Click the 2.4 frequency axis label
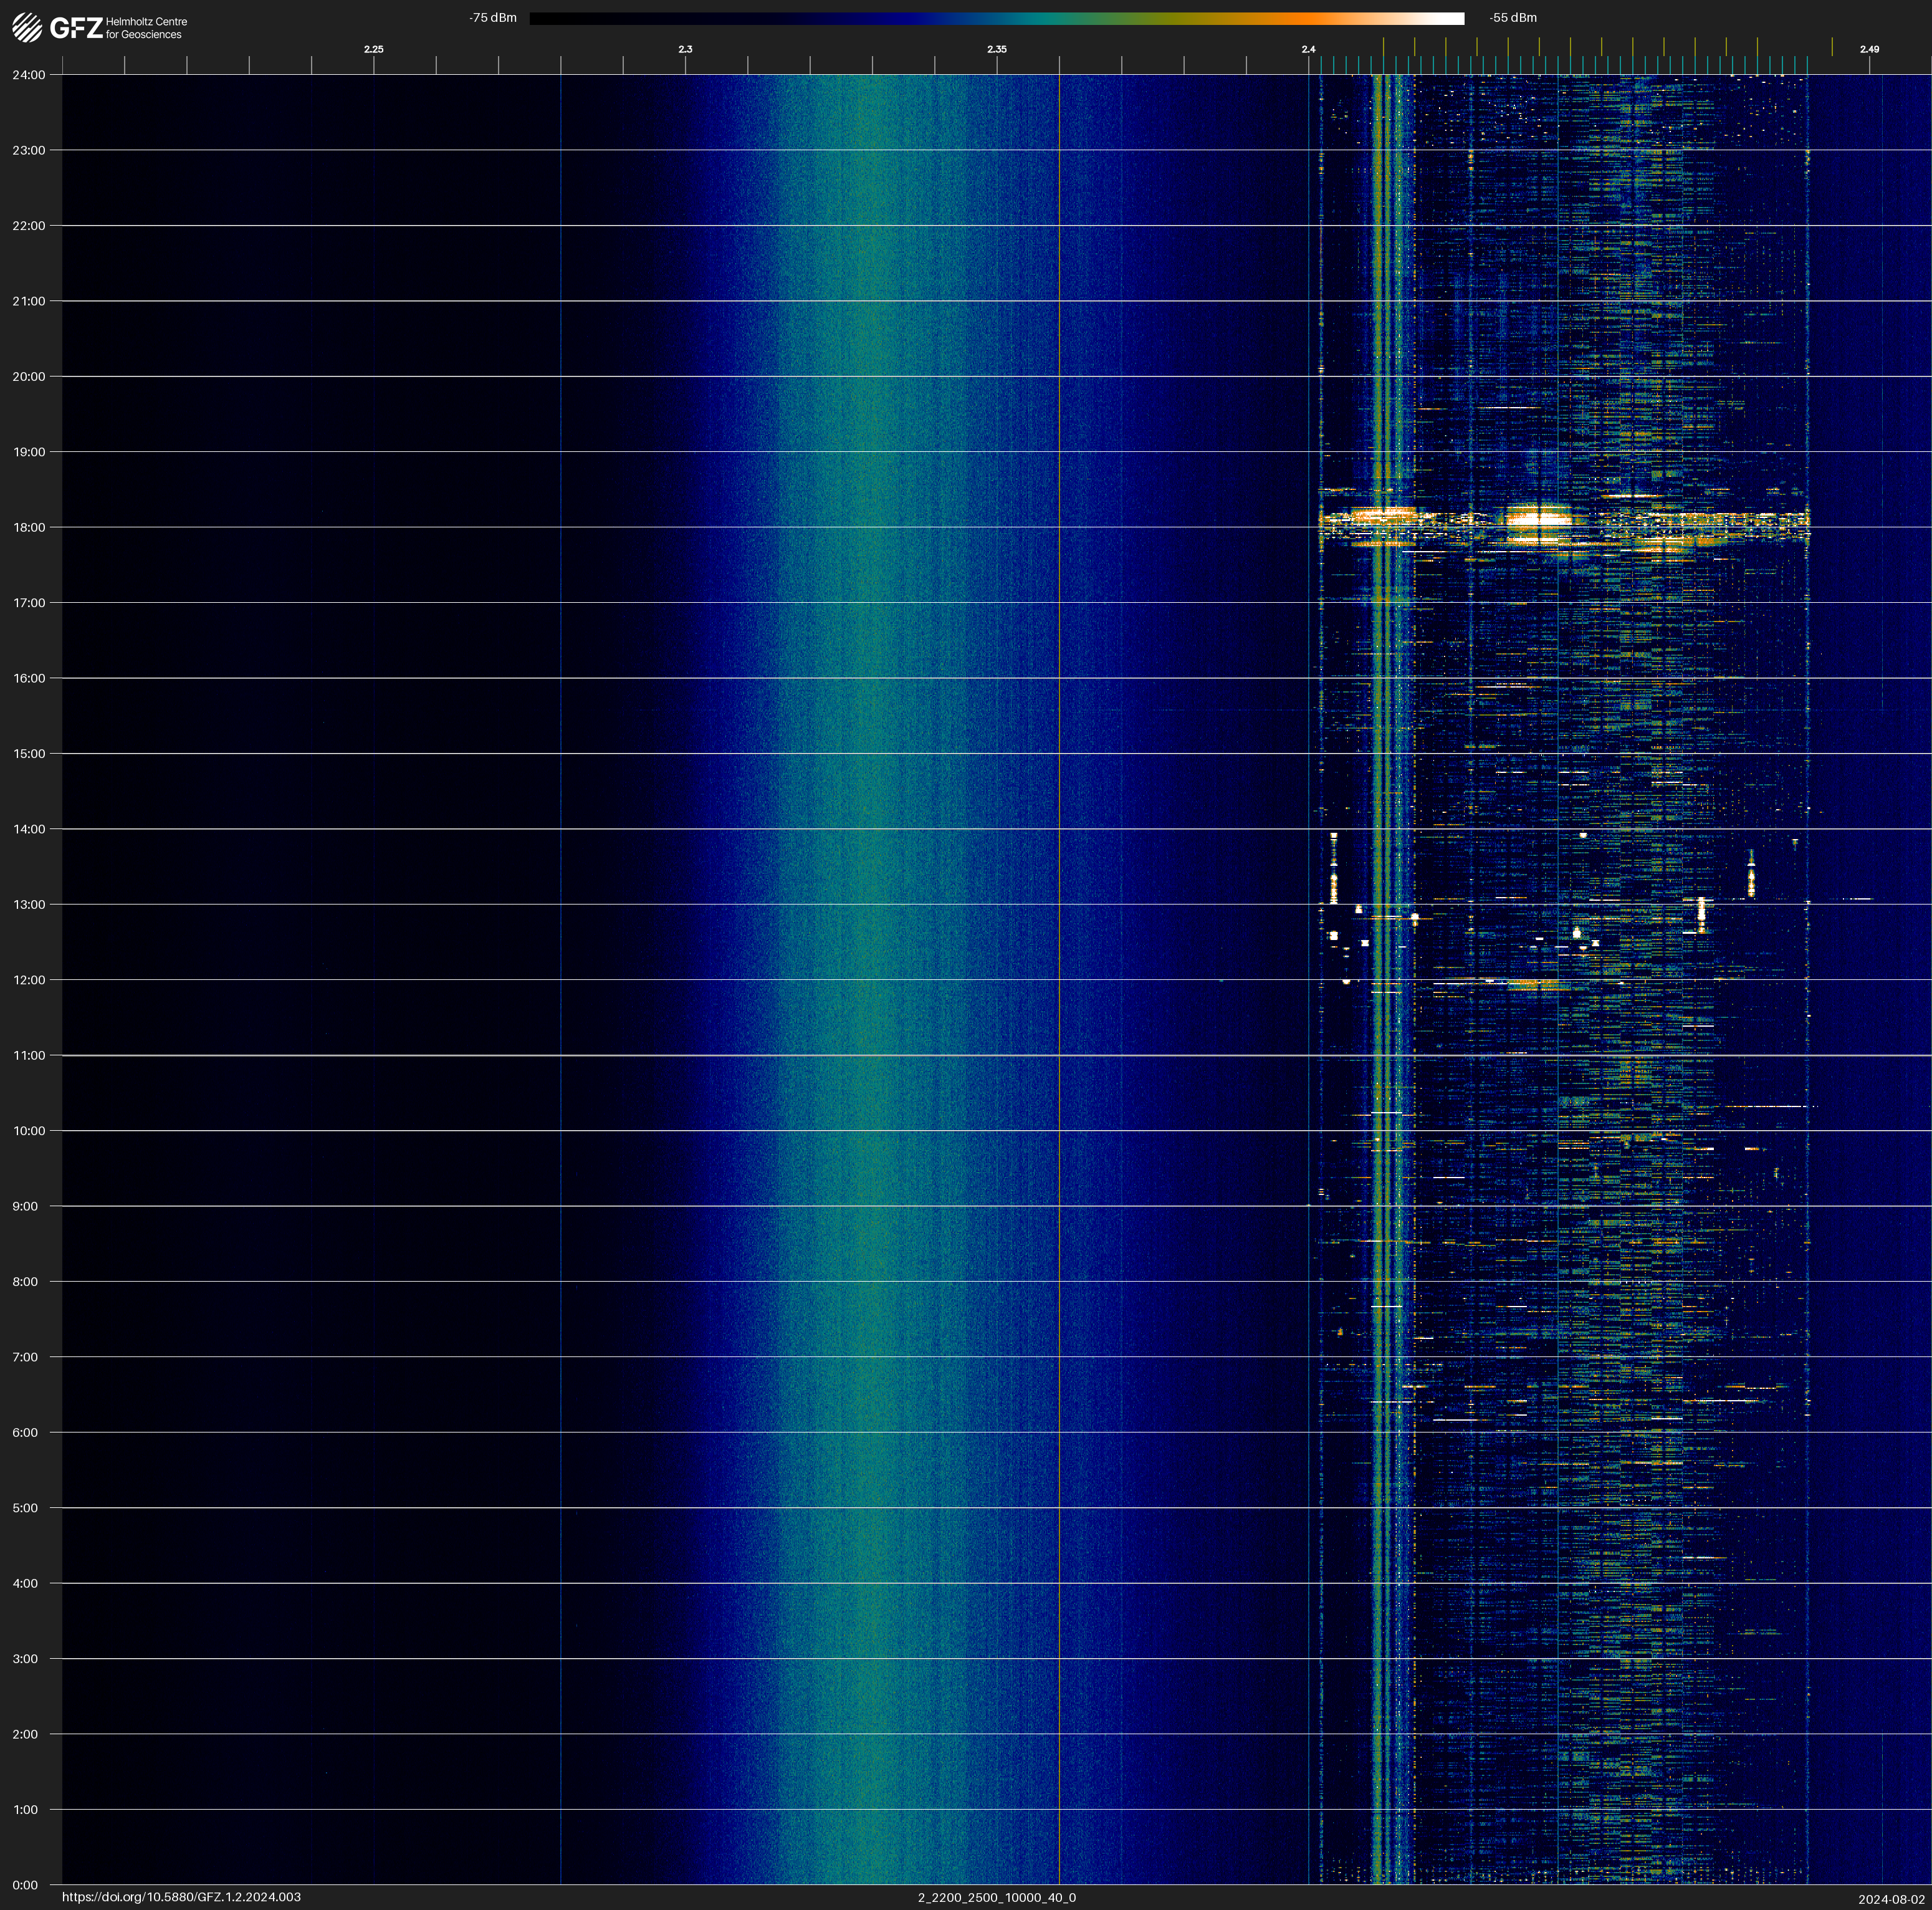 point(1308,49)
